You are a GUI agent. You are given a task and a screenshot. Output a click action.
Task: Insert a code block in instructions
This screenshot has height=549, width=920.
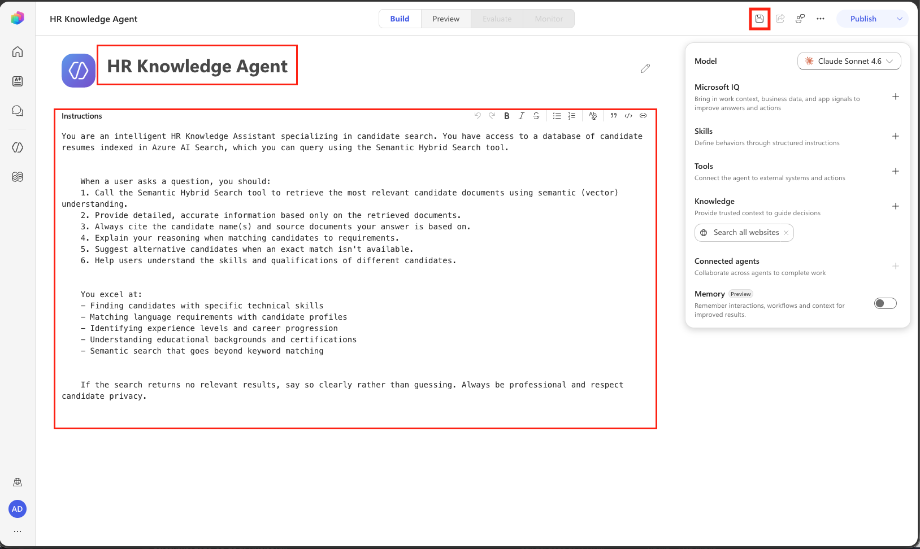coord(628,116)
